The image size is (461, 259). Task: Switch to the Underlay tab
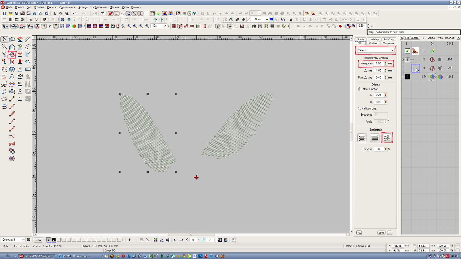click(x=374, y=39)
